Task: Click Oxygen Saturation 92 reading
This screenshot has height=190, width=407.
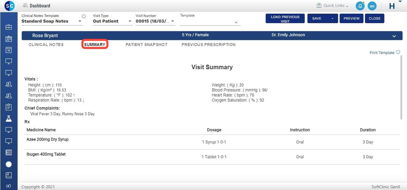Action: point(238,100)
